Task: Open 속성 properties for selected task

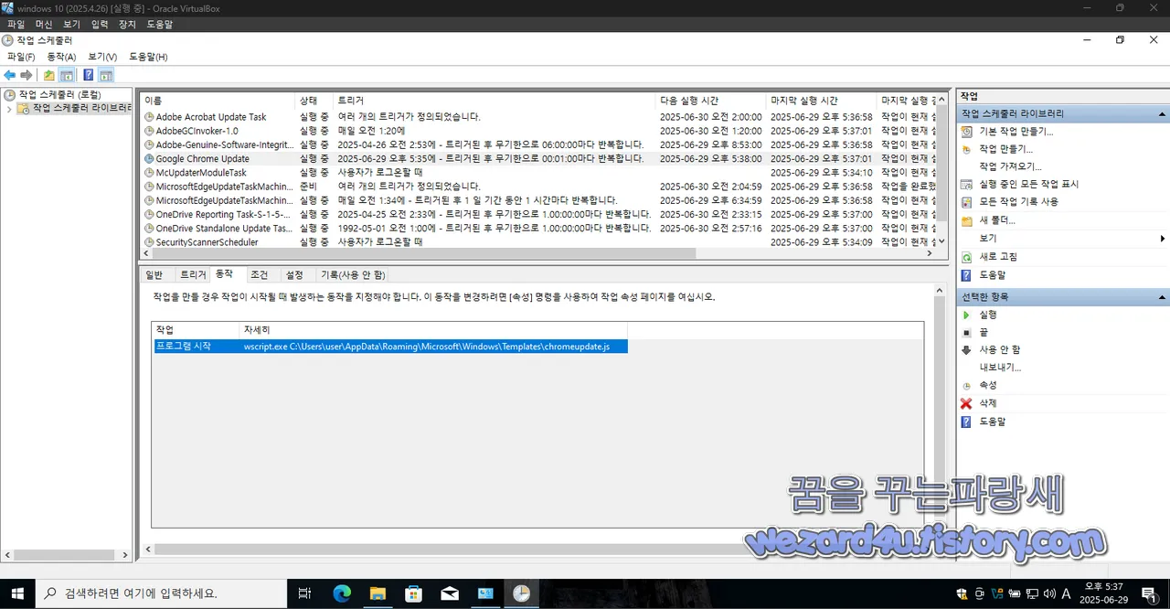Action: point(987,385)
